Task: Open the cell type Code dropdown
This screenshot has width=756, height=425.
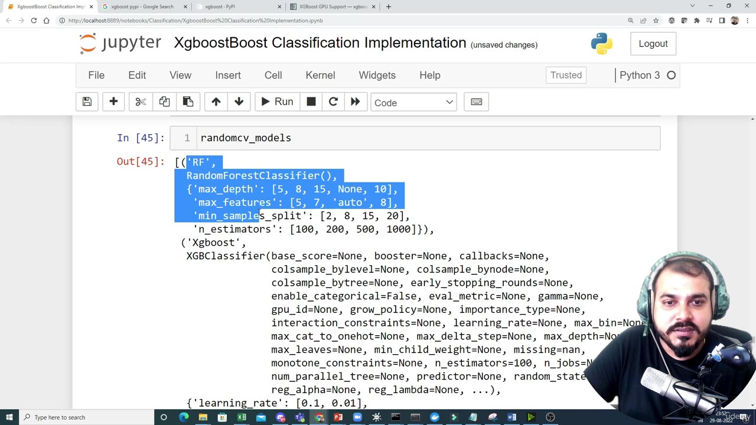Action: click(413, 103)
